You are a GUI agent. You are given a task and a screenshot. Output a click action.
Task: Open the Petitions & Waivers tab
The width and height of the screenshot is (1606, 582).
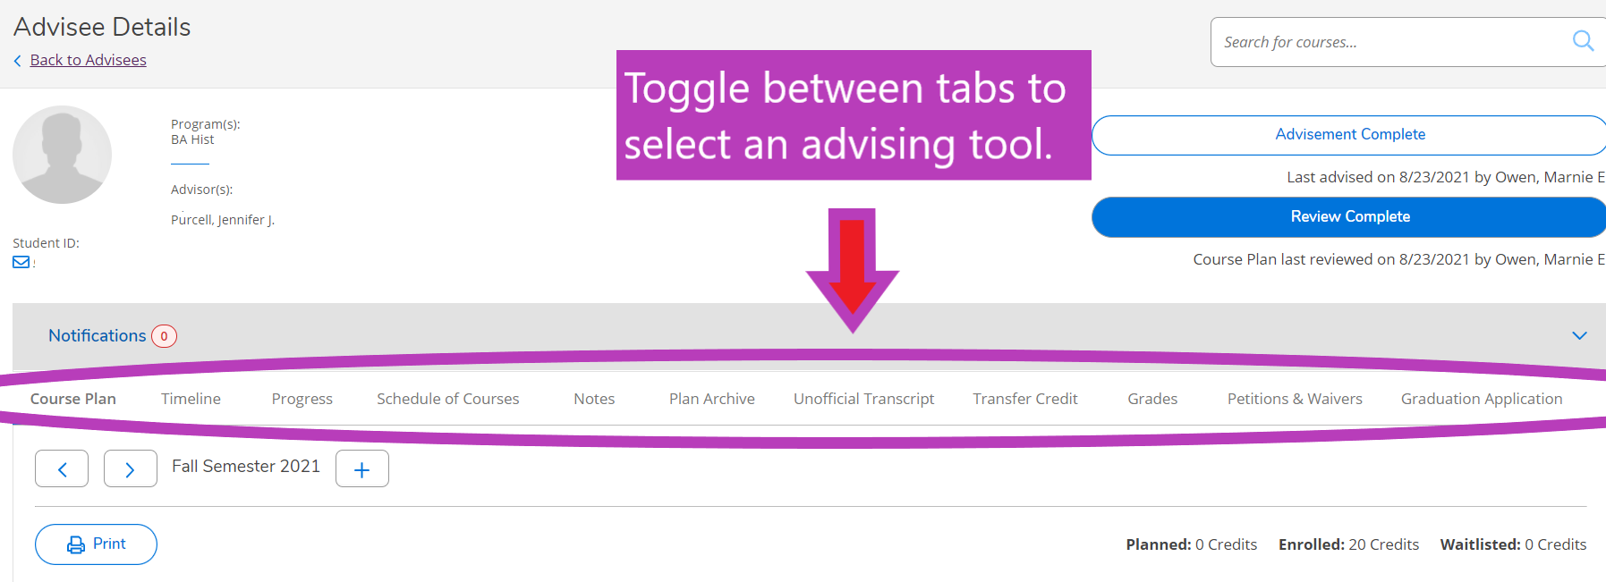(1294, 399)
